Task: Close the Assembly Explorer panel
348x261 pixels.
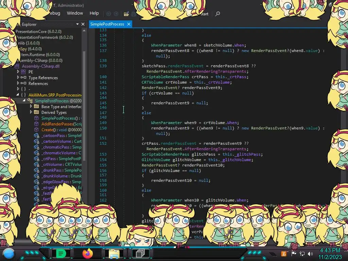Action: point(83,24)
